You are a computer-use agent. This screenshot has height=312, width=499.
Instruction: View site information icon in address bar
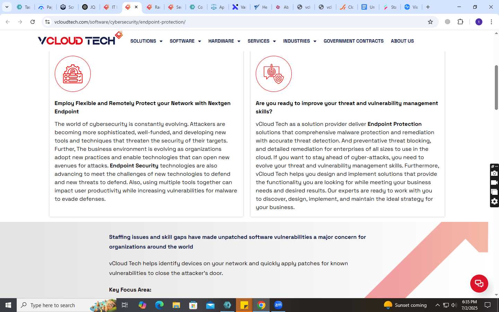coord(47,22)
